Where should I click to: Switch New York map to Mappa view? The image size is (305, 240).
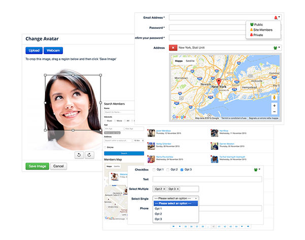tap(179, 61)
